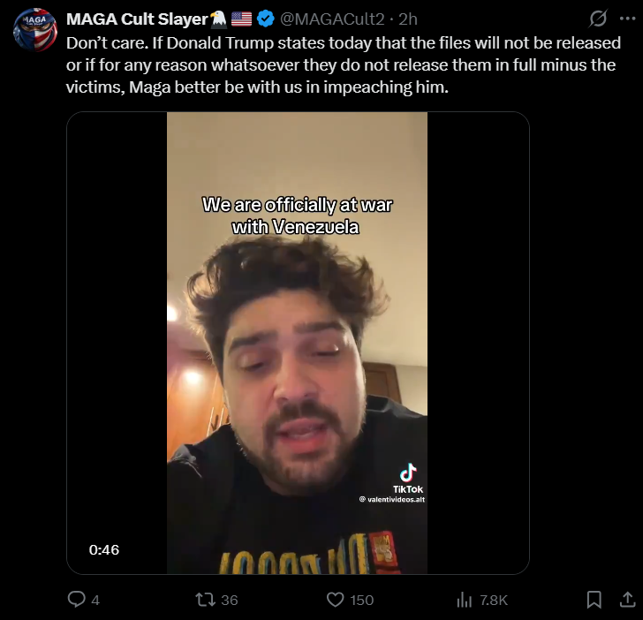The image size is (643, 620).
Task: Click the valentivideos.alt watermark text
Action: pos(392,500)
